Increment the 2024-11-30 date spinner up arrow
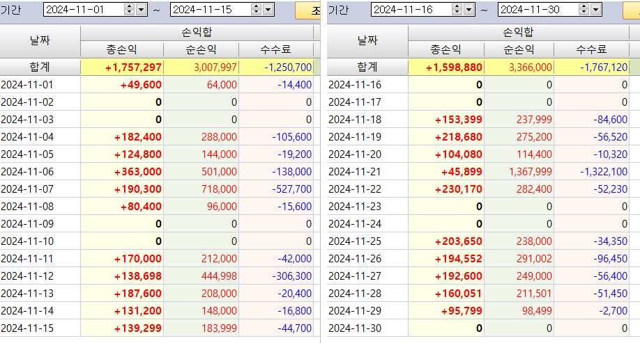 coord(584,6)
